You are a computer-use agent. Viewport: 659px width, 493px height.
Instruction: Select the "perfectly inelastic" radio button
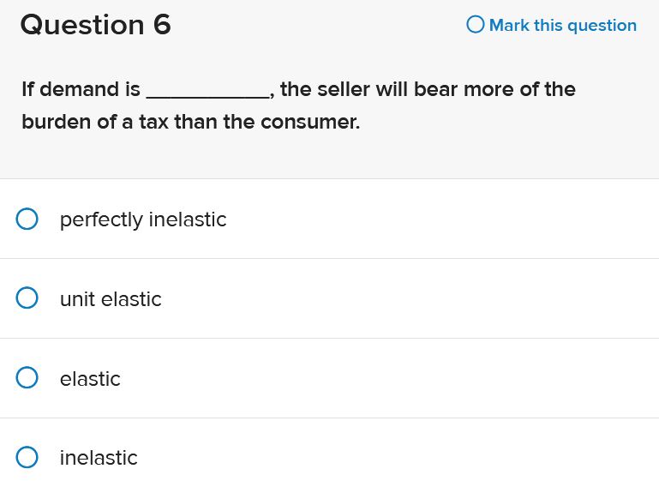coord(27,219)
